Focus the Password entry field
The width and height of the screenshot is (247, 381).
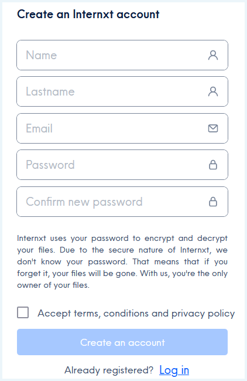click(122, 165)
